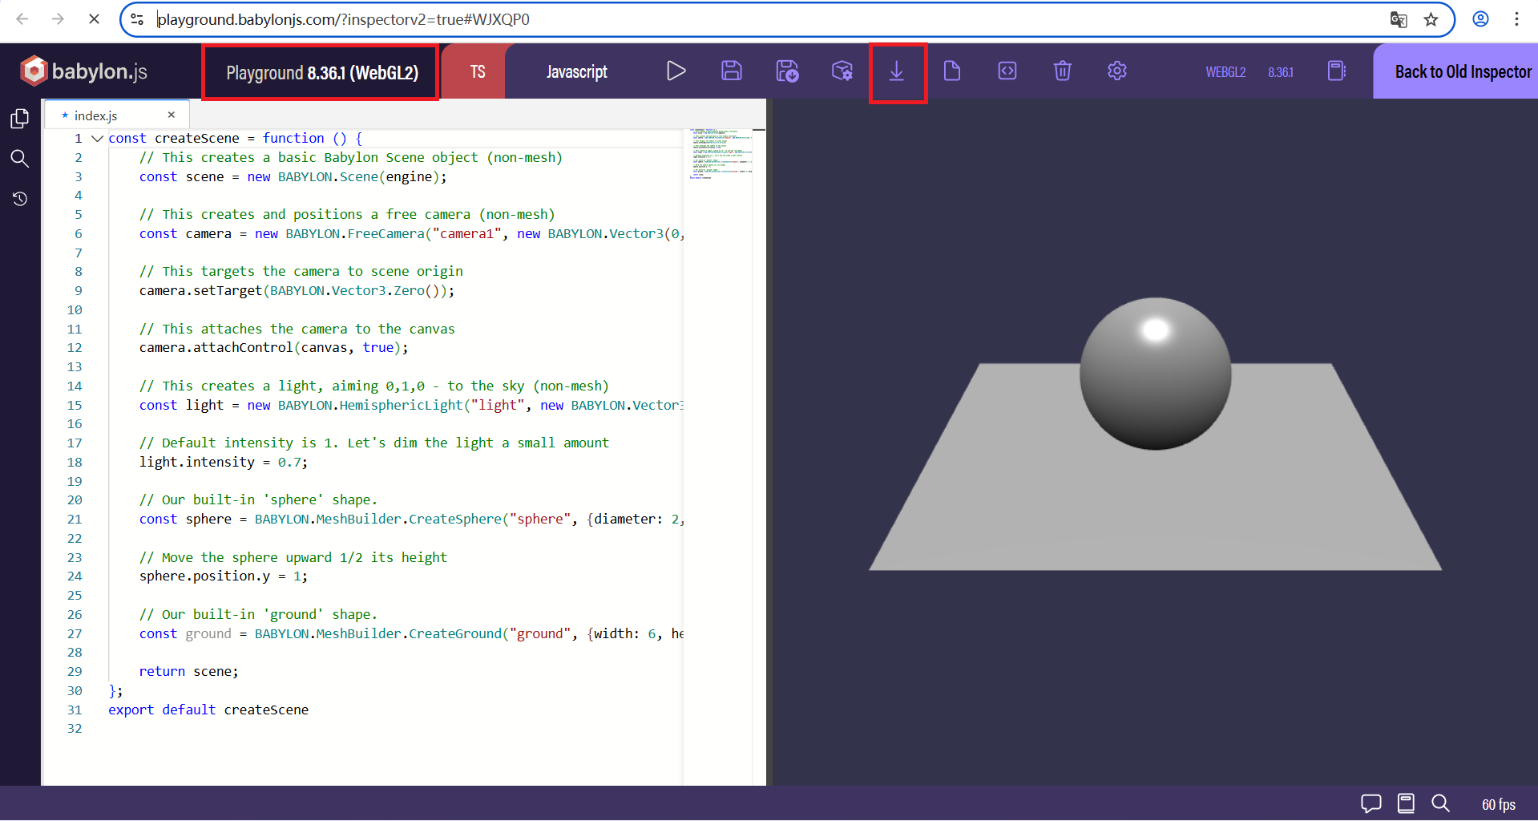Click the babylon.js logo

coord(83,71)
